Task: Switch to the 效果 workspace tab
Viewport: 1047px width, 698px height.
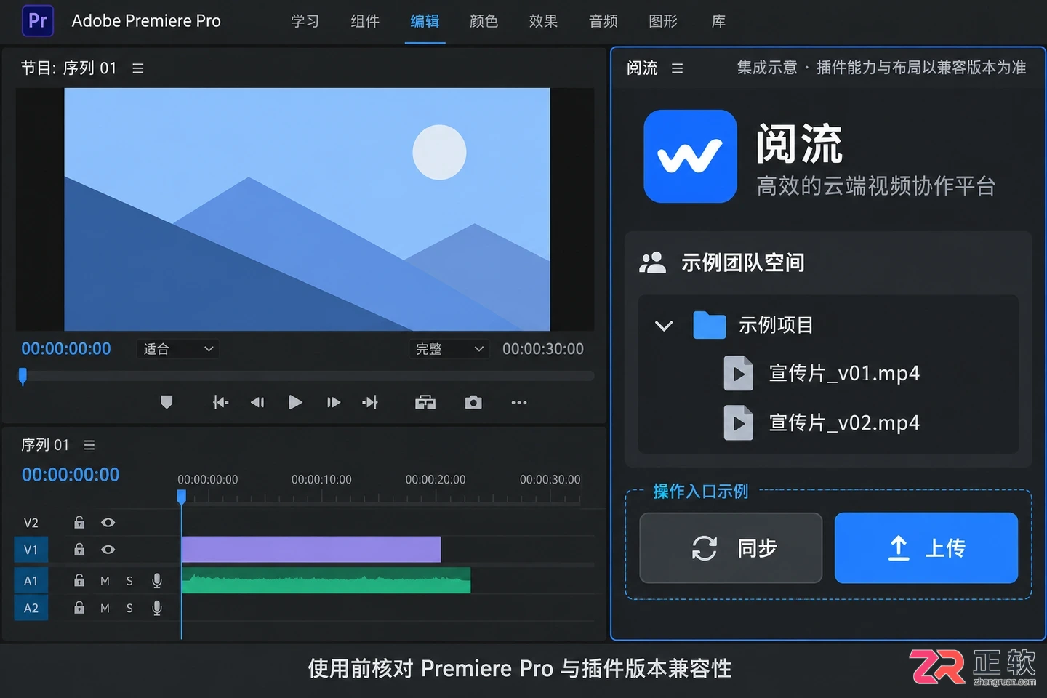Action: point(544,21)
